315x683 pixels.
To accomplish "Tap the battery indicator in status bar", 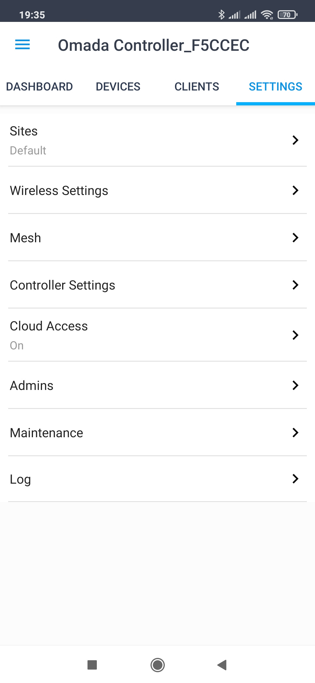I will click(287, 15).
